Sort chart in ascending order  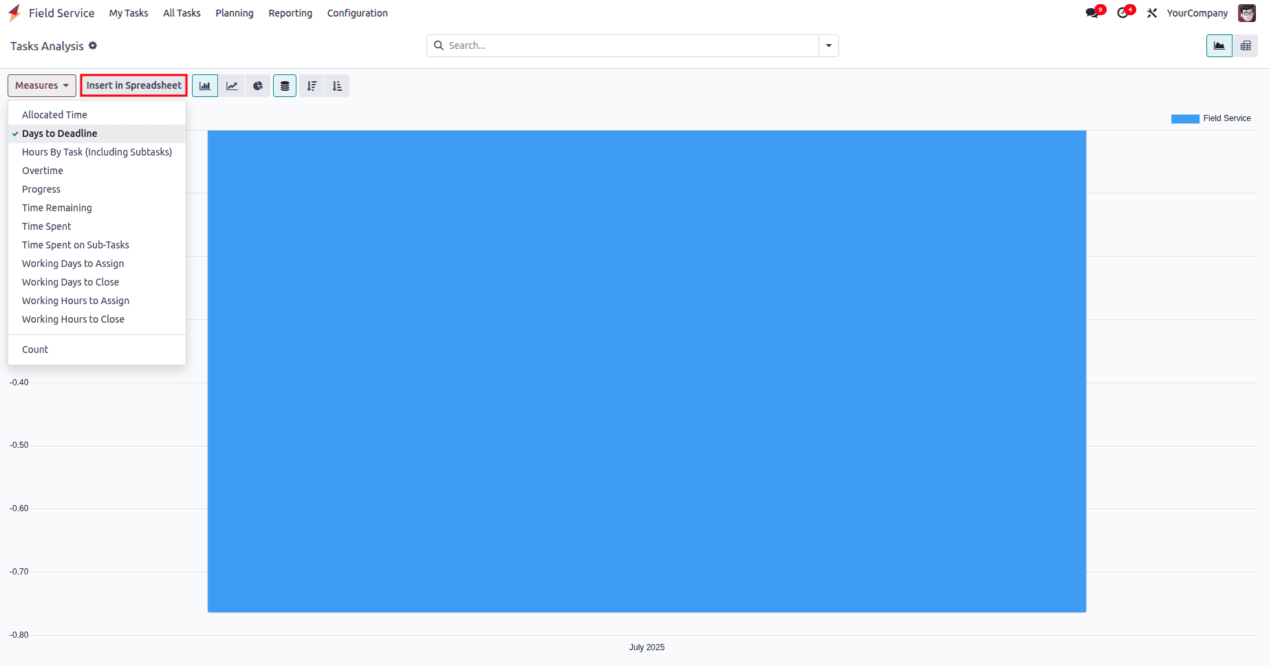coord(337,86)
